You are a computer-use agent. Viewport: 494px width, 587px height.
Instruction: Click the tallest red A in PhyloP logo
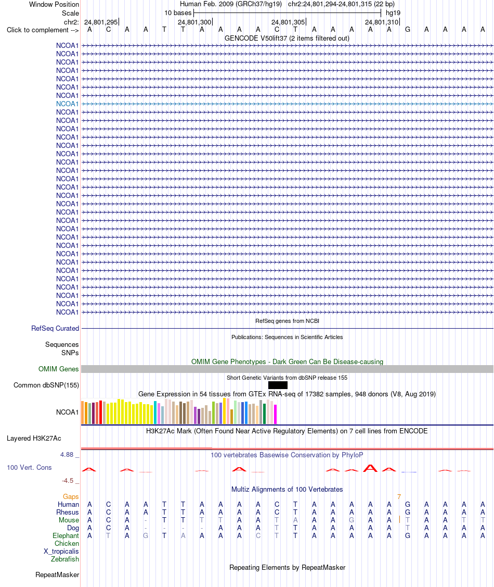coord(370,468)
